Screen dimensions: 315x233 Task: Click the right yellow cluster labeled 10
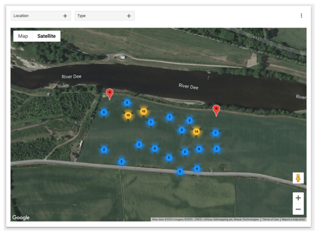point(144,111)
